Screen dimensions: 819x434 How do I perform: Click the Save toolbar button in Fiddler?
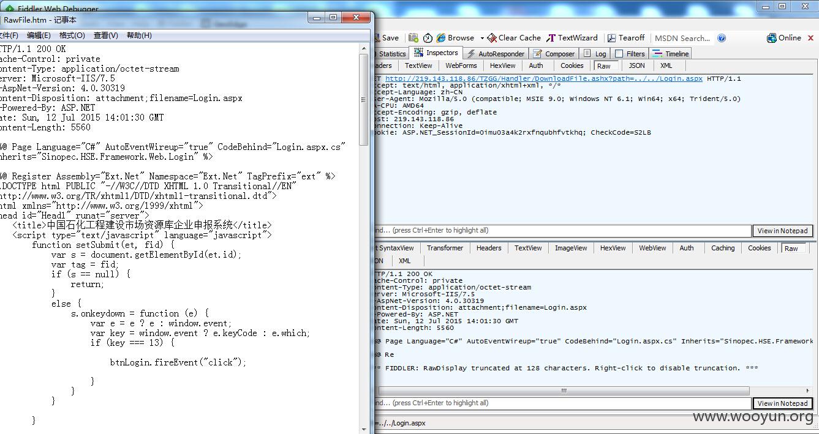point(387,38)
